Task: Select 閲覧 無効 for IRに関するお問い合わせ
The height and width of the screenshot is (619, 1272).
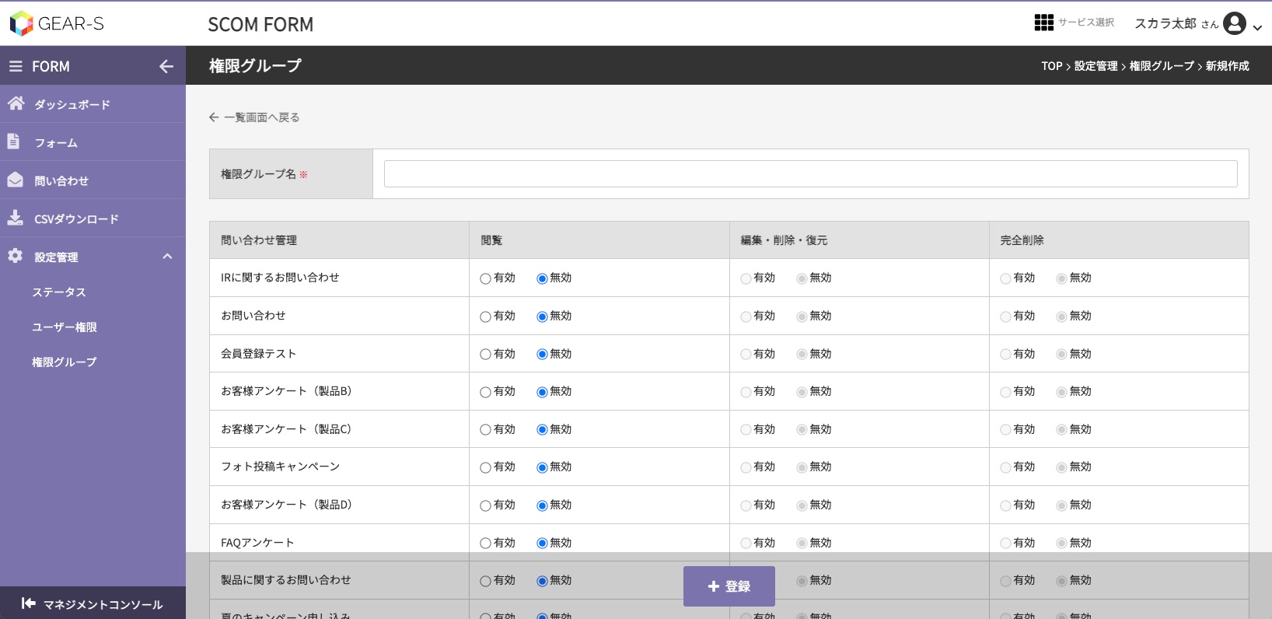Action: coord(542,278)
